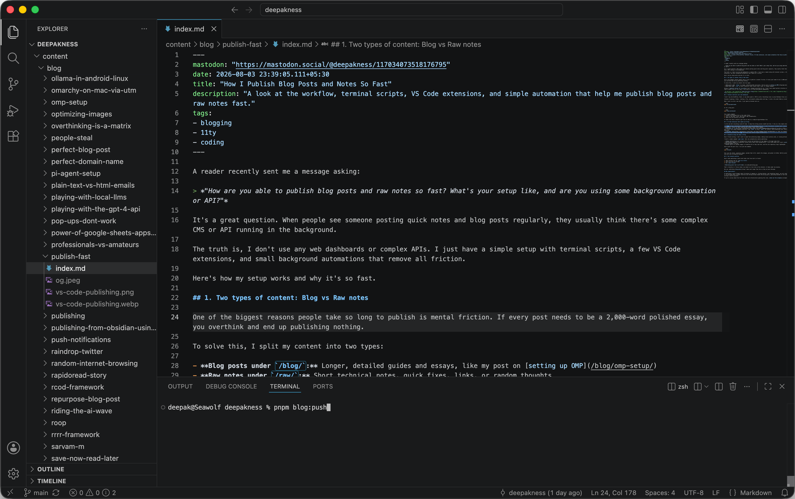Click the main branch indicator
The height and width of the screenshot is (499, 795).
(36, 493)
